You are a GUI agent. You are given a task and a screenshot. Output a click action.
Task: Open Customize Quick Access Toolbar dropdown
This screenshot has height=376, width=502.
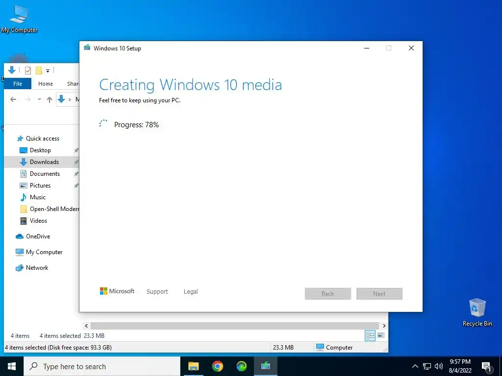pyautogui.click(x=48, y=70)
